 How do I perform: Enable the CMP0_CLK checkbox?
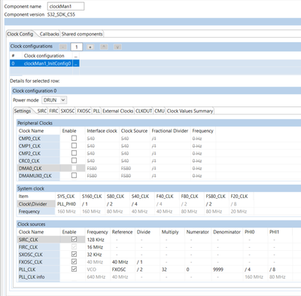tap(74, 138)
